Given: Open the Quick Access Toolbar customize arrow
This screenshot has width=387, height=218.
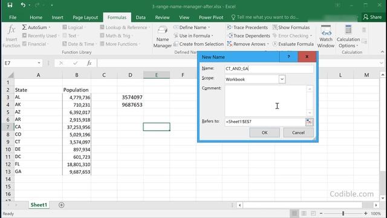Looking at the screenshot, I should [52, 5].
